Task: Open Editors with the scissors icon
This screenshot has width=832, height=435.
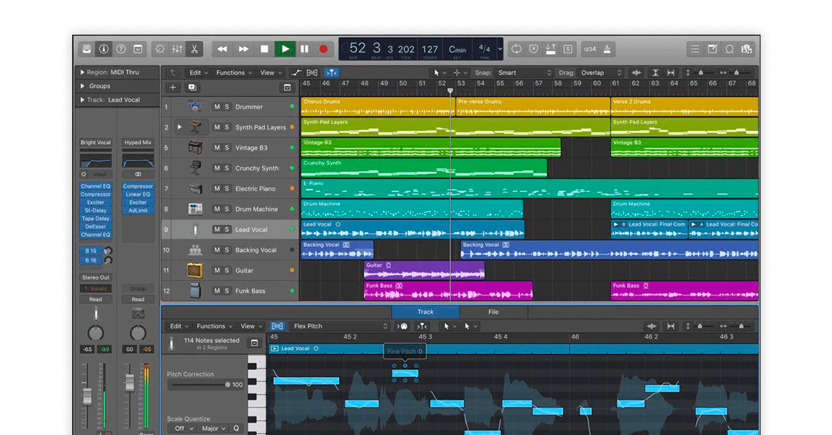Action: [x=194, y=49]
